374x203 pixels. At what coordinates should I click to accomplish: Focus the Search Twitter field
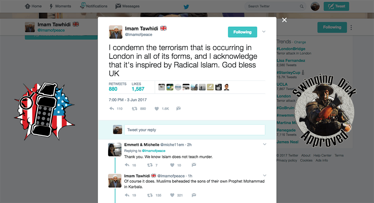pos(276,6)
